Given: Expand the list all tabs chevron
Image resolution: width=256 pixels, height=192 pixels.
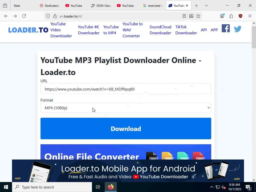Looking at the screenshot, I should pos(206,5).
